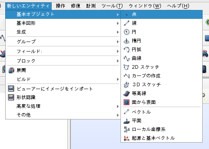This screenshot has height=149, width=209.
Task: Open the ヘルプ(H) menu
Action: (x=178, y=6)
